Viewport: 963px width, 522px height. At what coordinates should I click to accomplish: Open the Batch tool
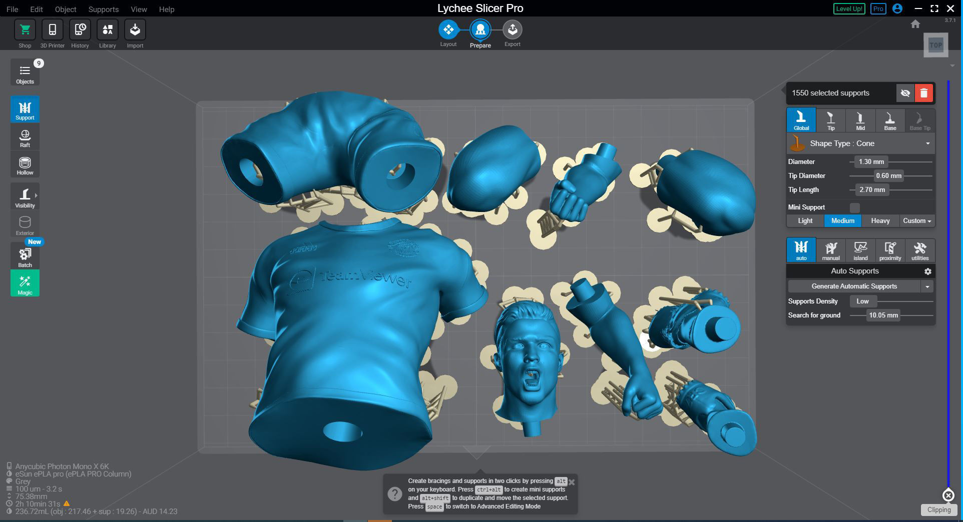25,256
